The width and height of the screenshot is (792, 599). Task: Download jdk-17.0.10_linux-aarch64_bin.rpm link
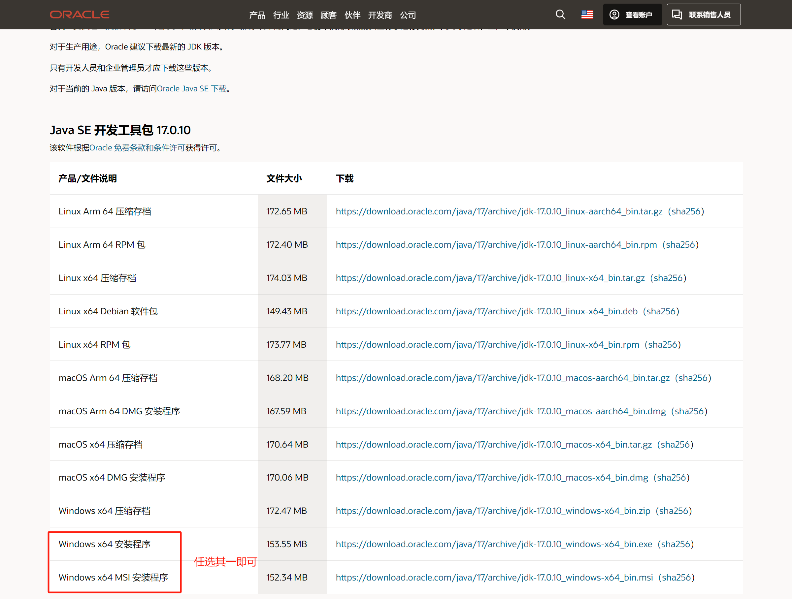point(496,245)
